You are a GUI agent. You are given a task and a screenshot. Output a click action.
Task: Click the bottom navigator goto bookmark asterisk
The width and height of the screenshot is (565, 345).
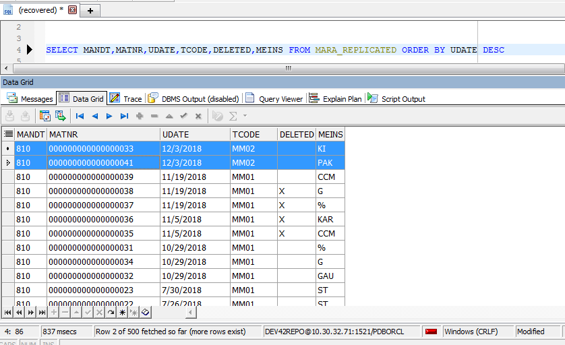134,312
